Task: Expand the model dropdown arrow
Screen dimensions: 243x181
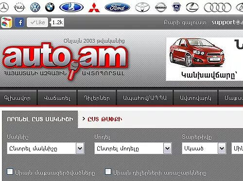Action: (168, 148)
